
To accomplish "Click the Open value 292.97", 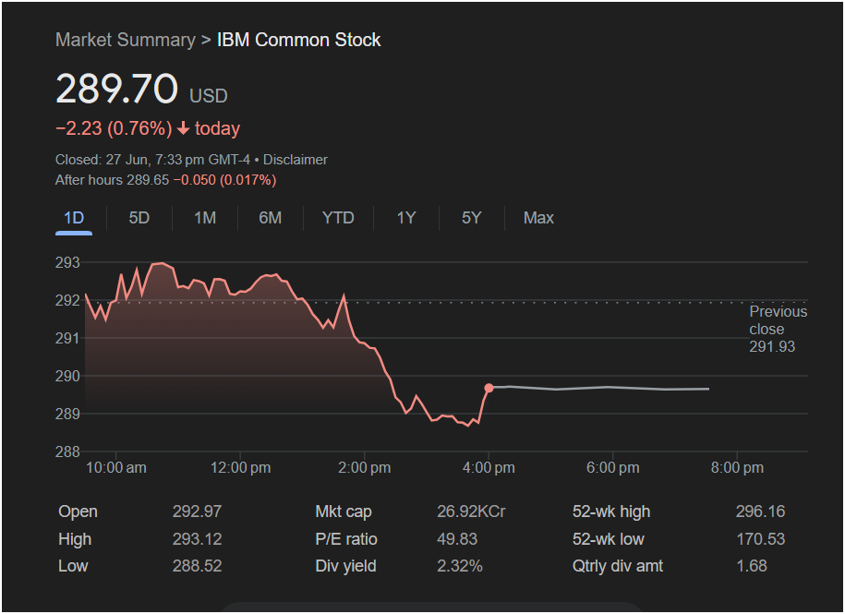I will (197, 512).
